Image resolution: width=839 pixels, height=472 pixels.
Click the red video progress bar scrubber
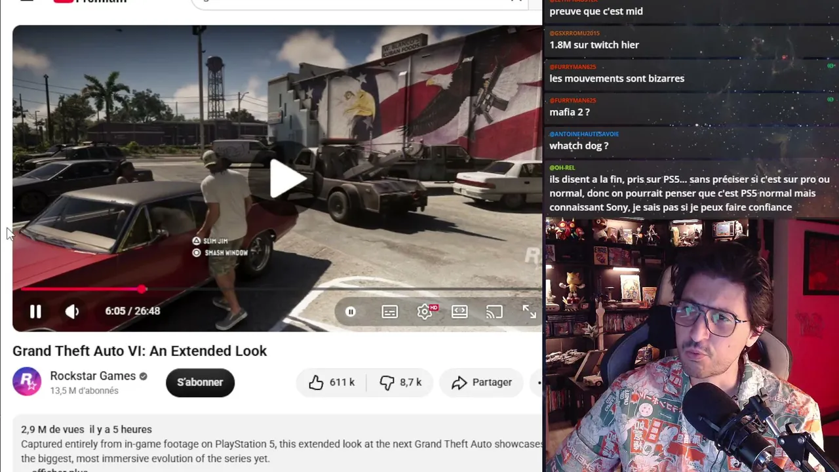click(x=142, y=288)
